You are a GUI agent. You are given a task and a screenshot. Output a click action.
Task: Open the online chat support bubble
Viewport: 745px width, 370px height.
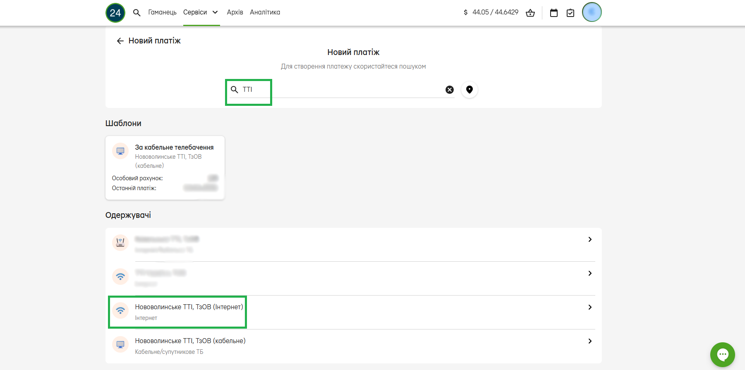click(723, 355)
